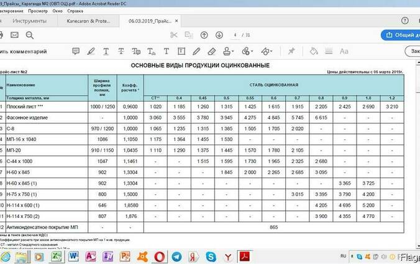
Task: Select the insert text at cursor tool
Action: pyautogui.click(x=152, y=51)
